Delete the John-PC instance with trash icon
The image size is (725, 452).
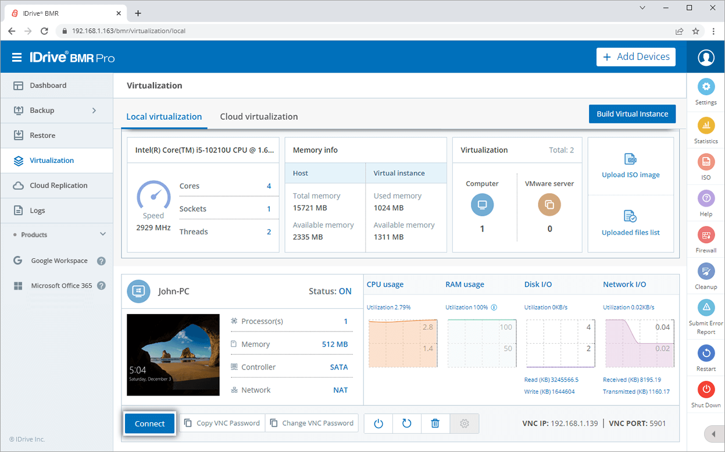click(435, 423)
